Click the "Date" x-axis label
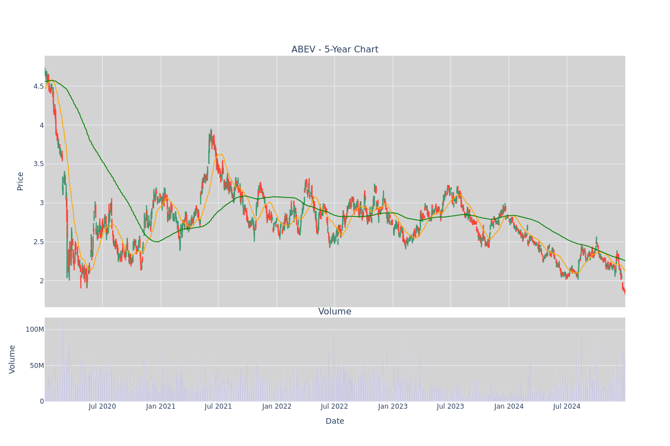 point(335,421)
